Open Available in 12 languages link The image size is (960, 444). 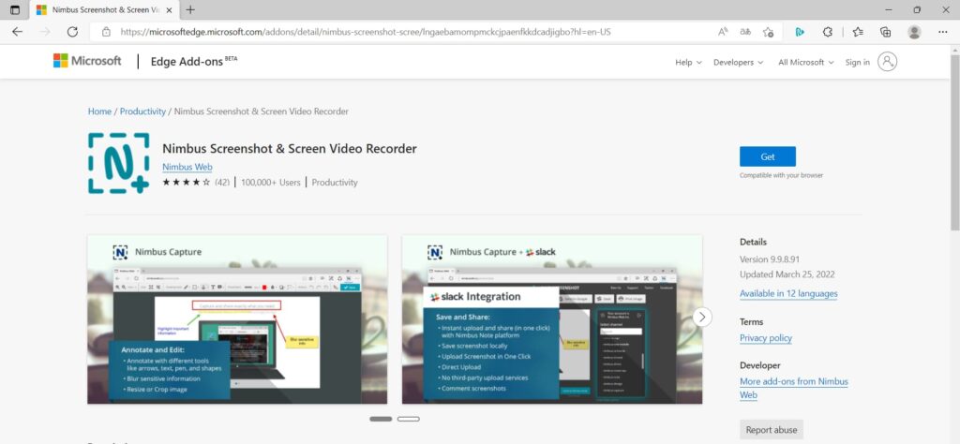788,293
